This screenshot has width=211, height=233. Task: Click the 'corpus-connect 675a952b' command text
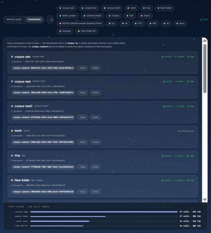(43, 118)
